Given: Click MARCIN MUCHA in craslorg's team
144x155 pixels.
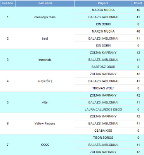Looking at the screenshot, I should 103,10.
